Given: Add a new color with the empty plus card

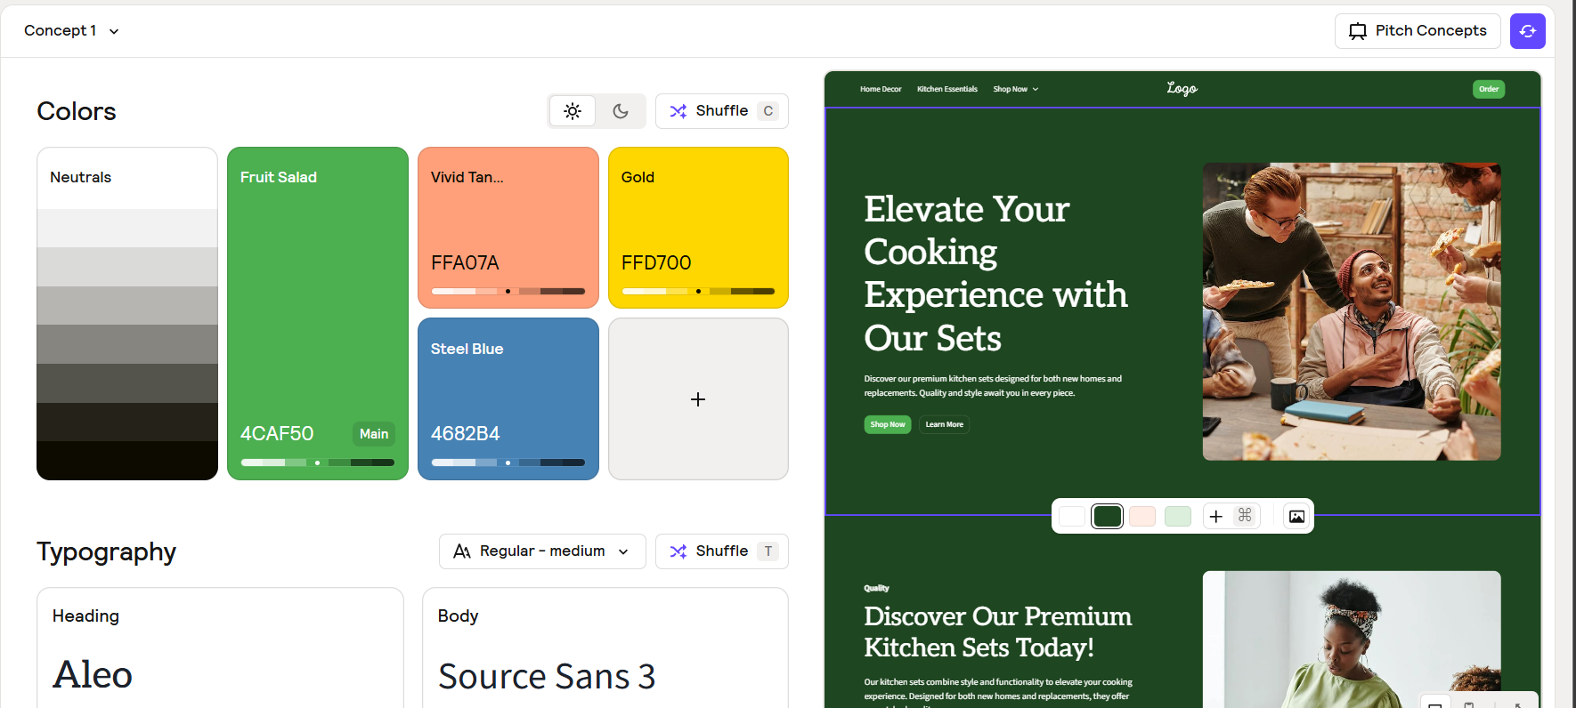Looking at the screenshot, I should pyautogui.click(x=698, y=399).
